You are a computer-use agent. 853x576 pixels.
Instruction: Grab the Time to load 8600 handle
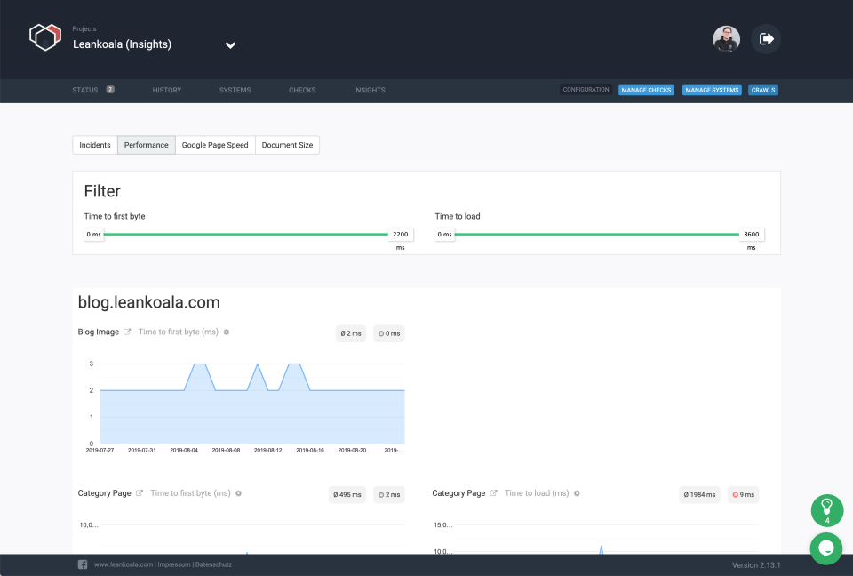click(x=752, y=234)
